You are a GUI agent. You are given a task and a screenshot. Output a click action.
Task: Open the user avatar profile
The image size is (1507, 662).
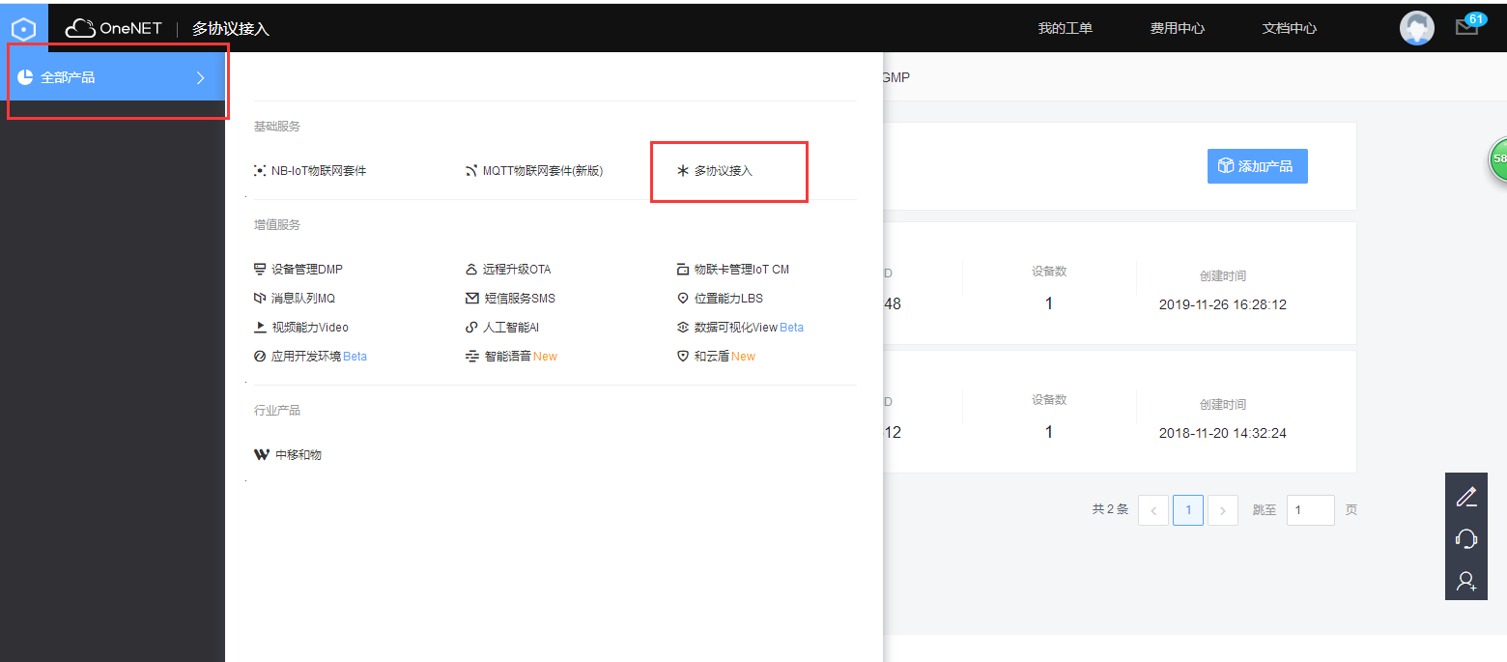coord(1417,28)
